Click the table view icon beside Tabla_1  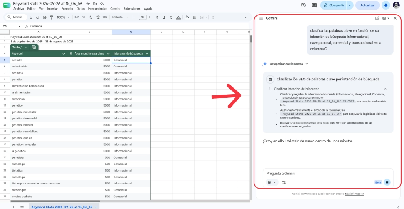[34, 47]
